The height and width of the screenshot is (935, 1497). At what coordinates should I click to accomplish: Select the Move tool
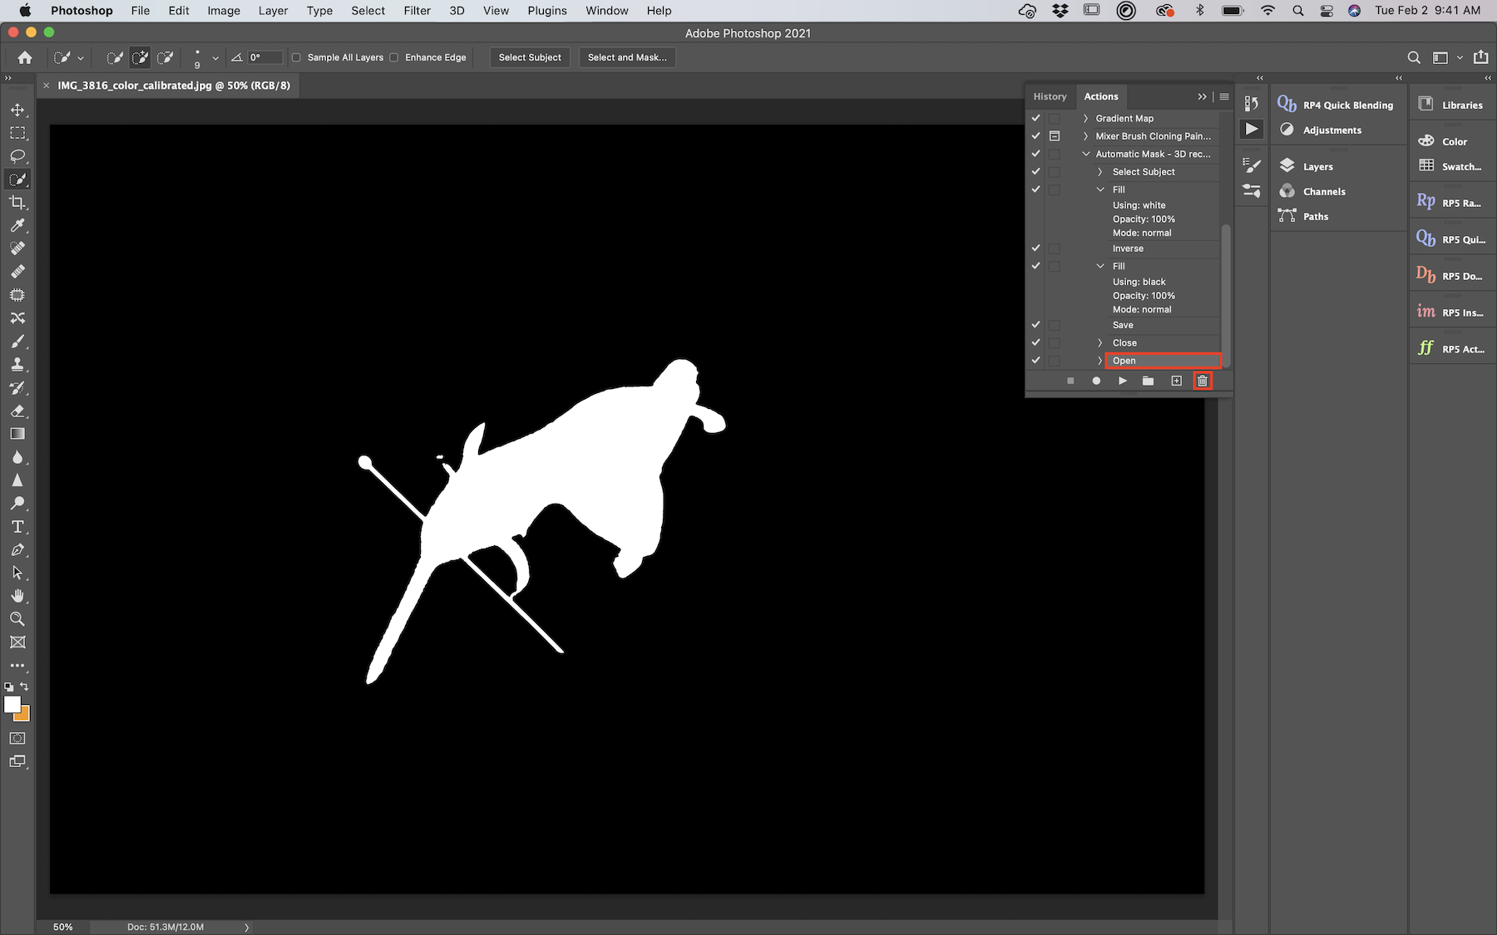pos(17,110)
